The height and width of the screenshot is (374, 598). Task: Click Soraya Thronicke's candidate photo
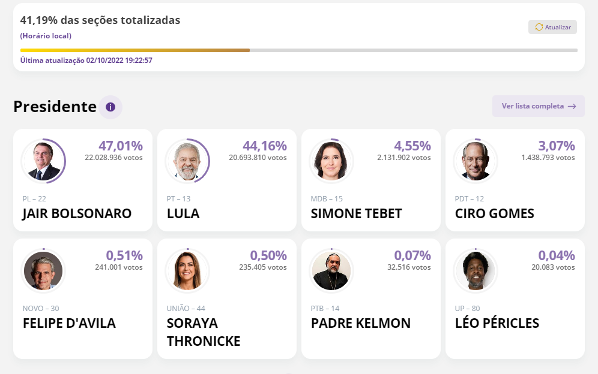pos(187,271)
